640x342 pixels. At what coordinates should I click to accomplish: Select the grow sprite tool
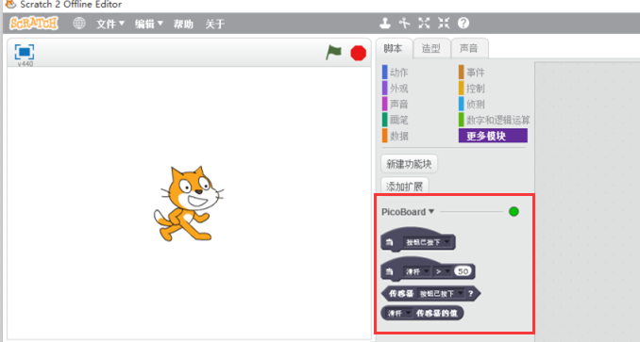tap(424, 24)
